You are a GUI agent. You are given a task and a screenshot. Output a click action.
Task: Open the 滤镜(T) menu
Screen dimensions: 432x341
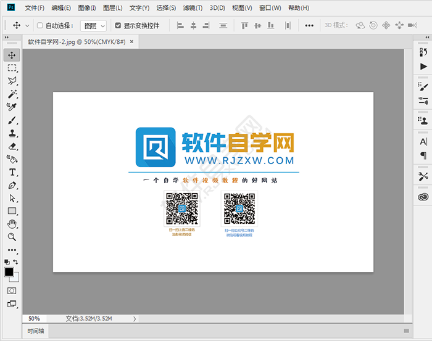pos(193,8)
